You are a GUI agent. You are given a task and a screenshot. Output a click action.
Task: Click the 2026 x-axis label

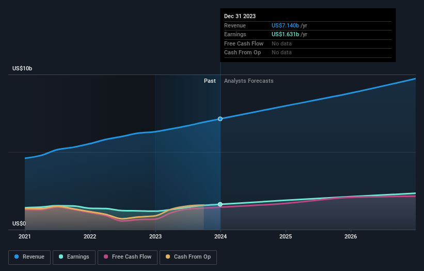click(x=351, y=237)
